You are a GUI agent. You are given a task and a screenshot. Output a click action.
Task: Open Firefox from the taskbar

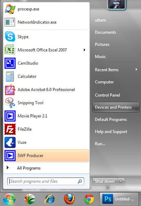(x=69, y=199)
